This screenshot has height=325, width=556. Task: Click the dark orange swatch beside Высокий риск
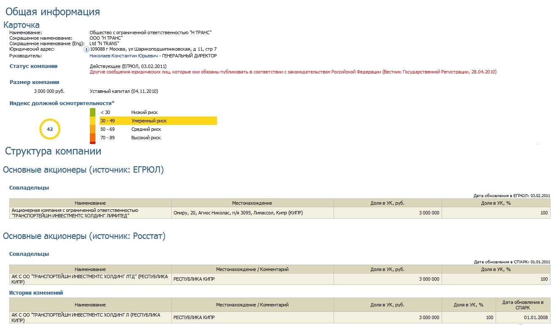92,138
